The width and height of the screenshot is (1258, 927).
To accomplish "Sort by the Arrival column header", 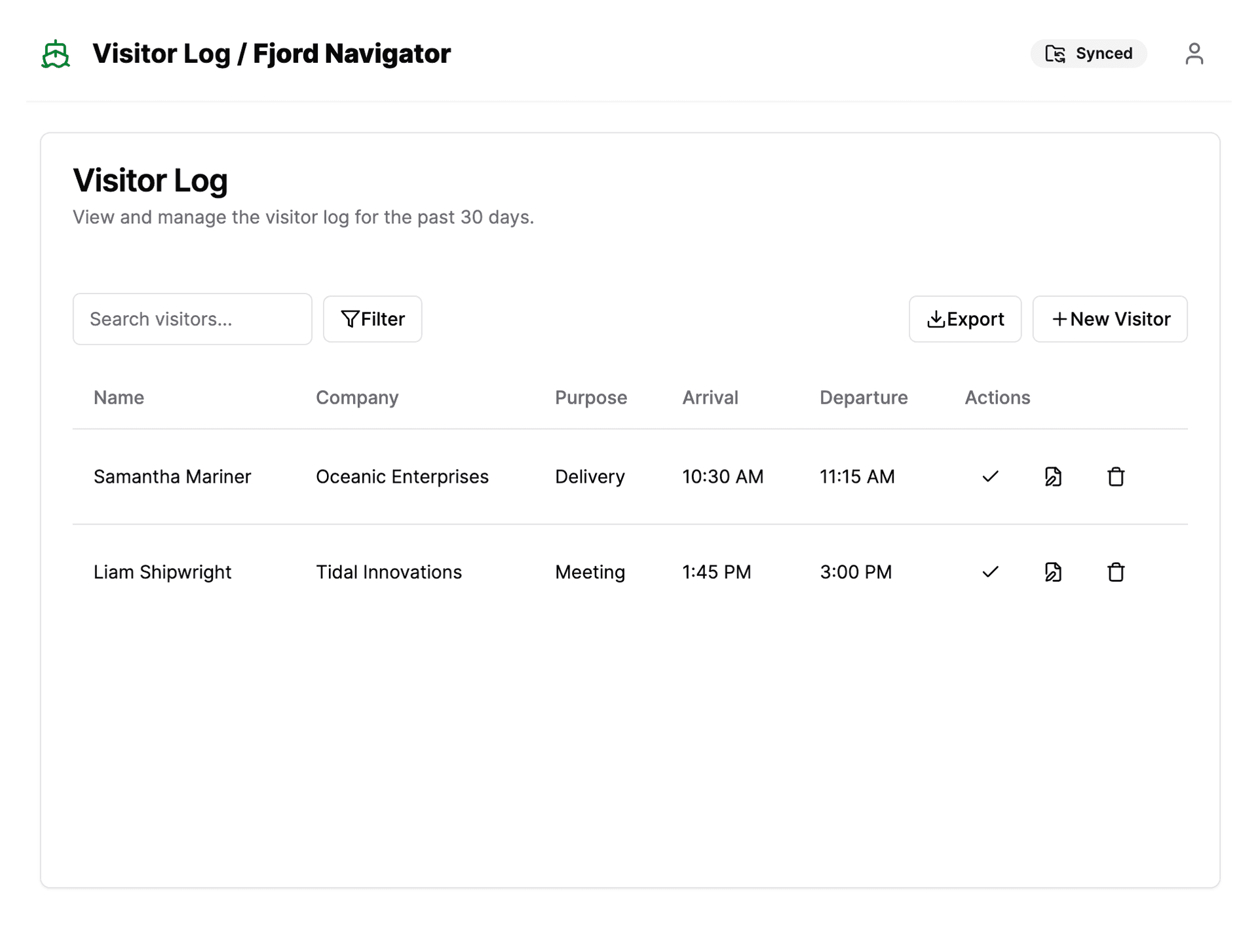I will 710,398.
